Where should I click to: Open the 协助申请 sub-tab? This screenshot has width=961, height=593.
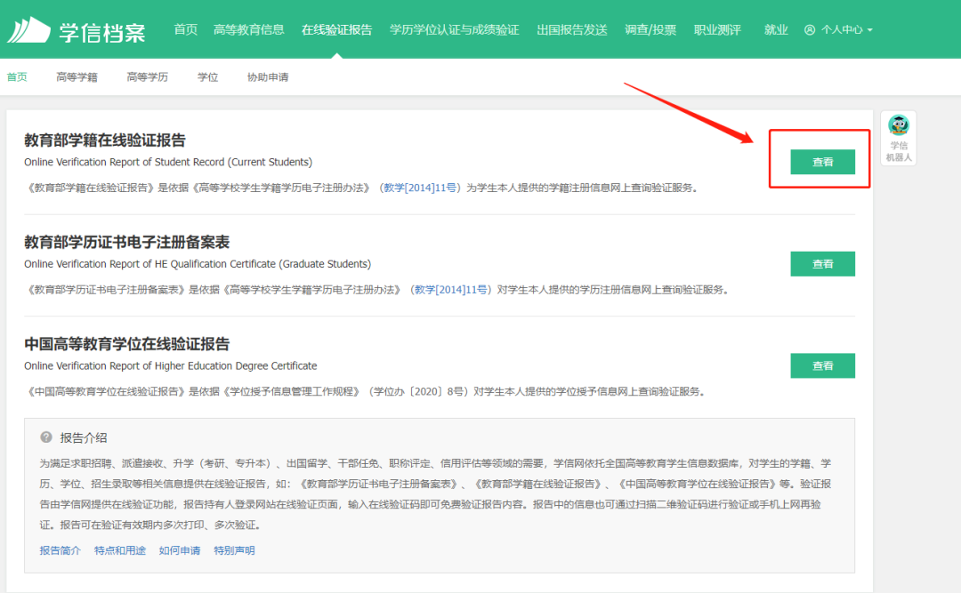268,77
